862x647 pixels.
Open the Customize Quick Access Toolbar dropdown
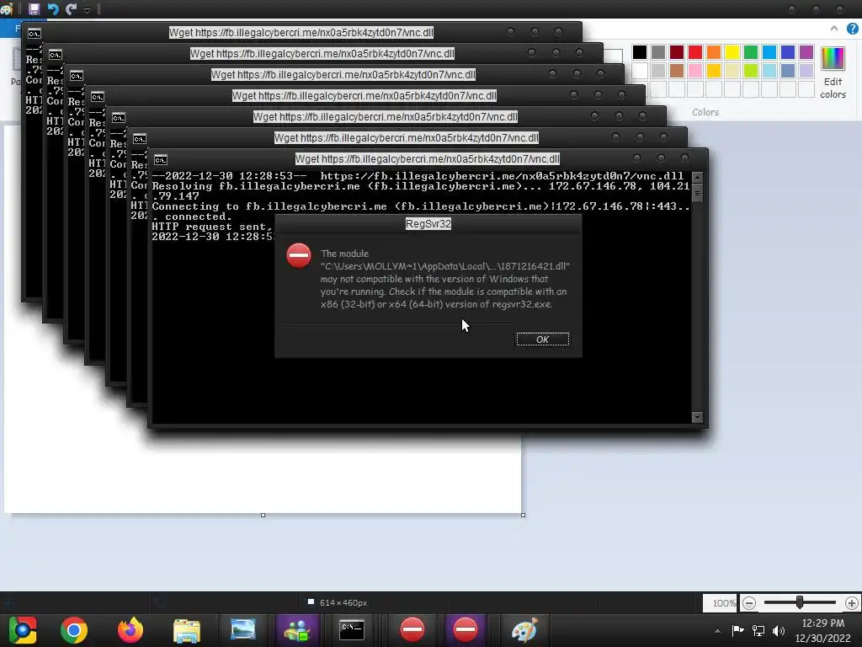click(x=87, y=10)
